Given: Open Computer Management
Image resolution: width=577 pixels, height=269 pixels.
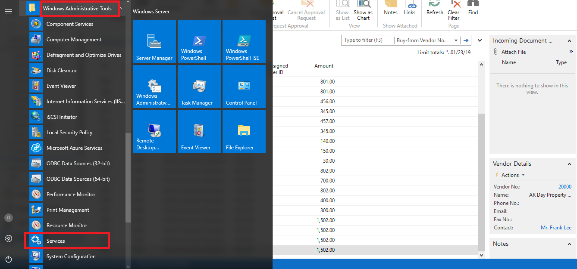Looking at the screenshot, I should [x=77, y=40].
